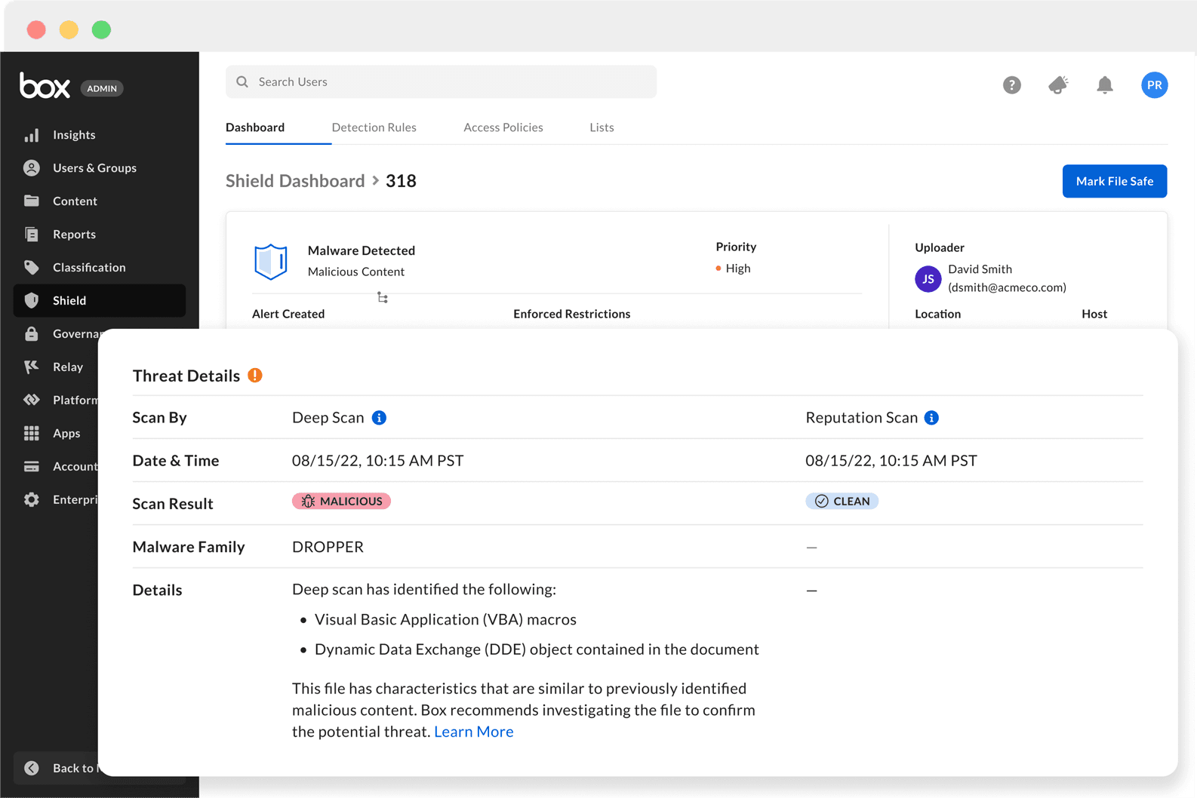Click the Content folder icon
Image resolution: width=1197 pixels, height=798 pixels.
tap(32, 201)
